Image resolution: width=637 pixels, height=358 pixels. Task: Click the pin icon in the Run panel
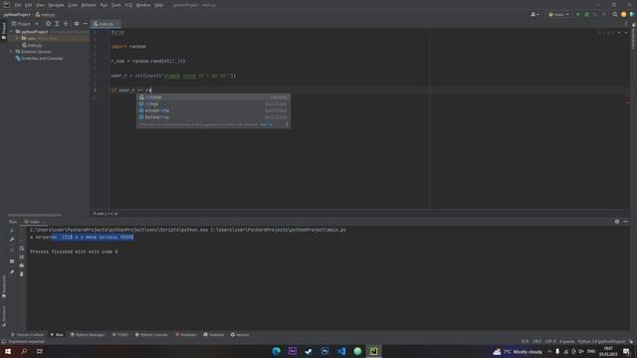[x=12, y=272]
